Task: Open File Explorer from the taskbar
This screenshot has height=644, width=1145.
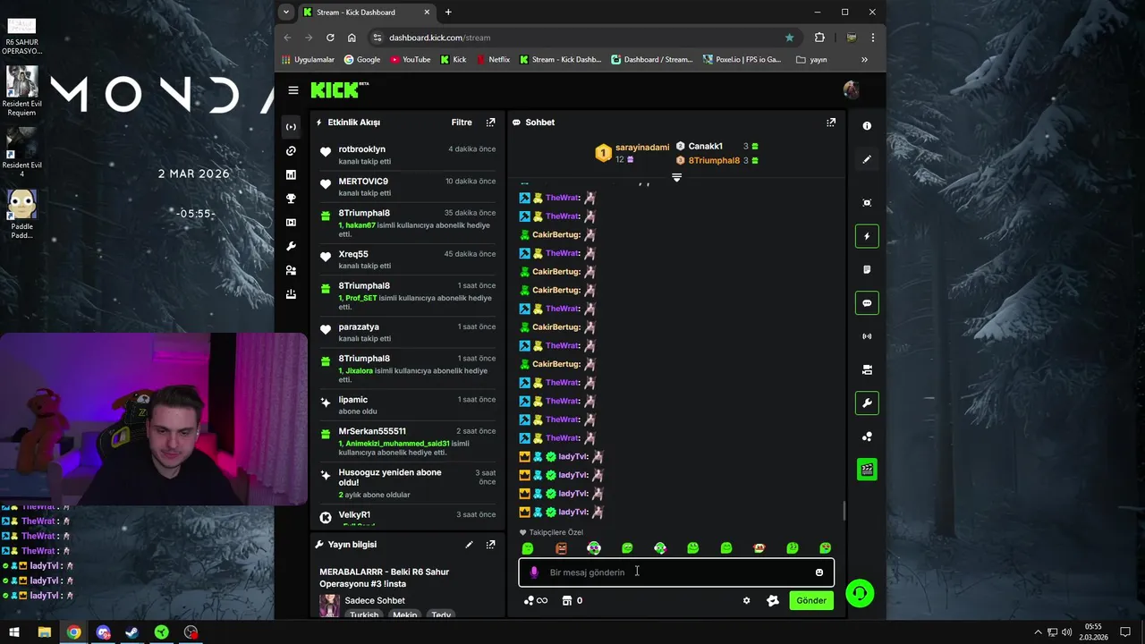Action: coord(44,632)
